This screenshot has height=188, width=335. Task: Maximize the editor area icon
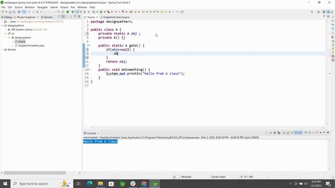pos(328,17)
